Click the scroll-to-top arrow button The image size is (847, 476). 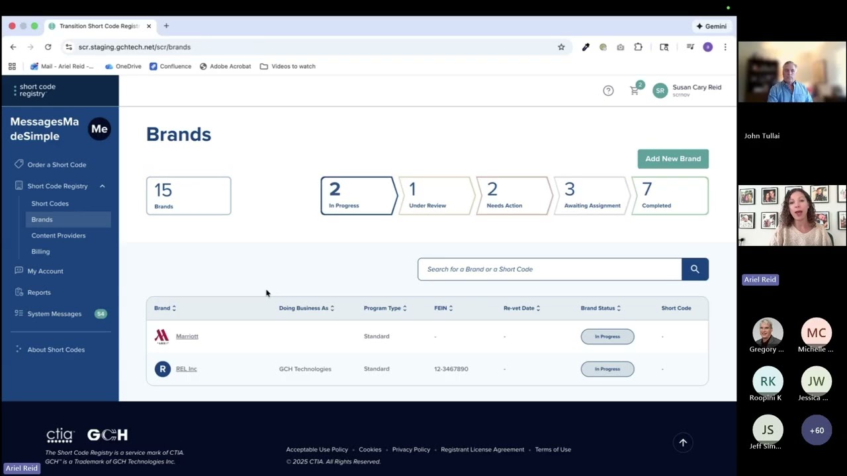(x=683, y=443)
